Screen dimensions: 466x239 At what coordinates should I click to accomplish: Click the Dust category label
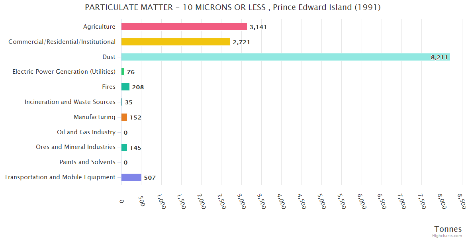point(109,57)
